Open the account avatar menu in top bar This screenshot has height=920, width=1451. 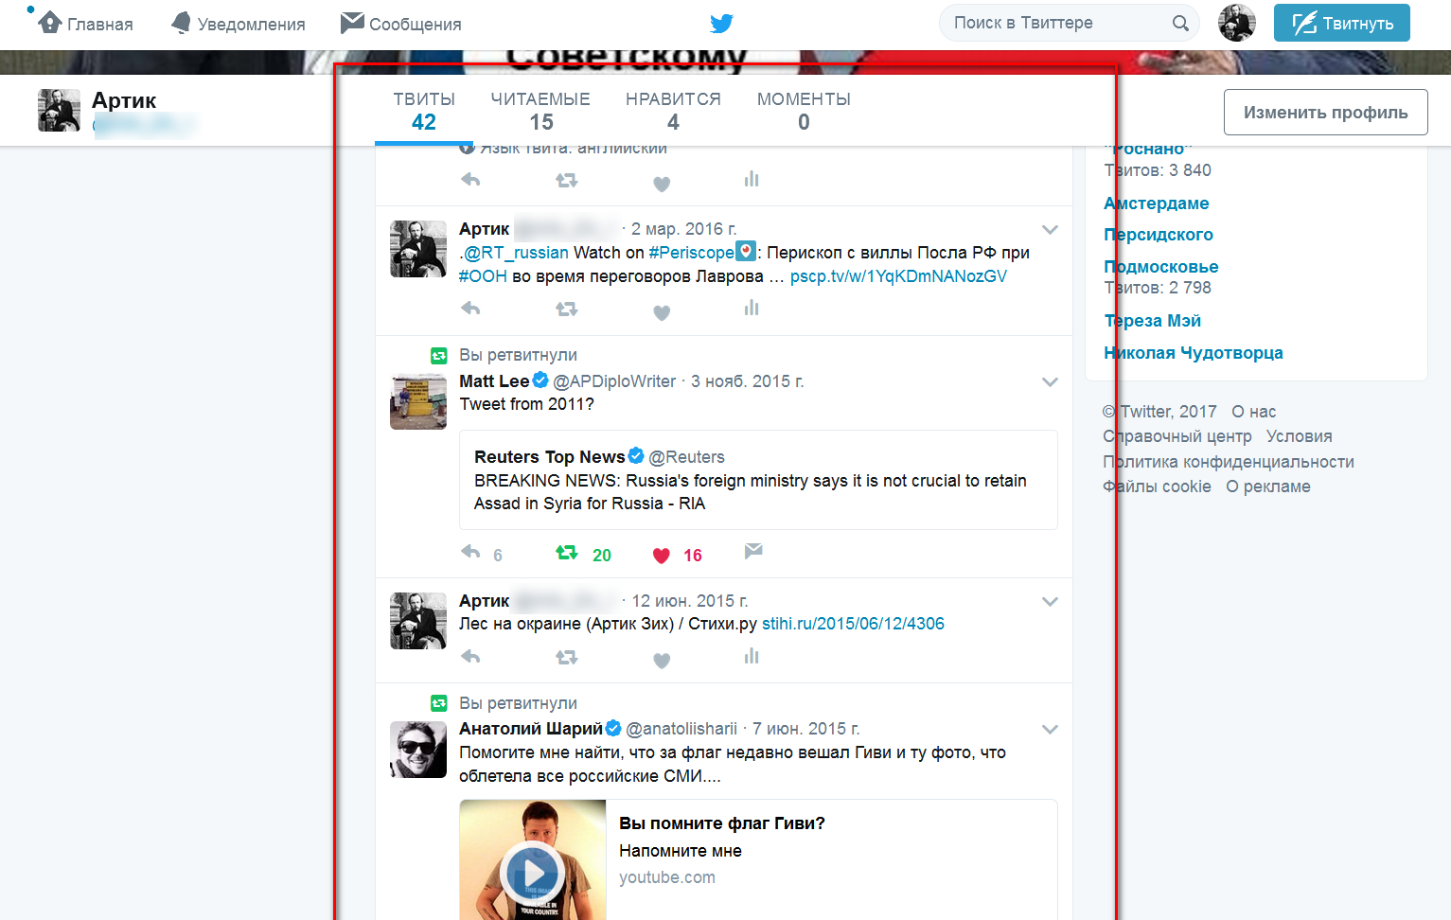[x=1236, y=23]
